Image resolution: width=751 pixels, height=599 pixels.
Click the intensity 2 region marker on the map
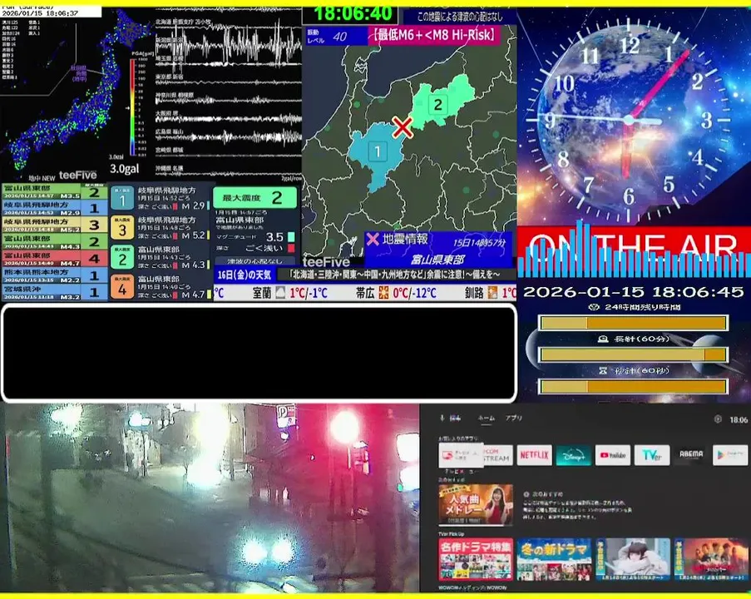437,105
